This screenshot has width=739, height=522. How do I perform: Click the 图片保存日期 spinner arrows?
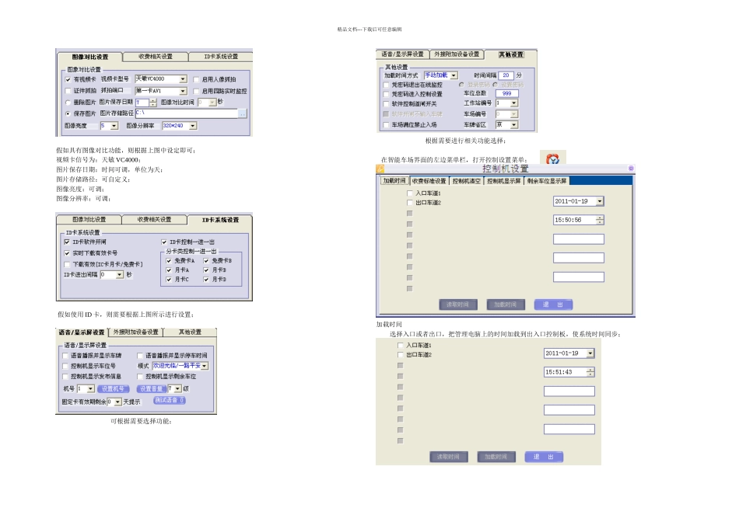[x=153, y=102]
